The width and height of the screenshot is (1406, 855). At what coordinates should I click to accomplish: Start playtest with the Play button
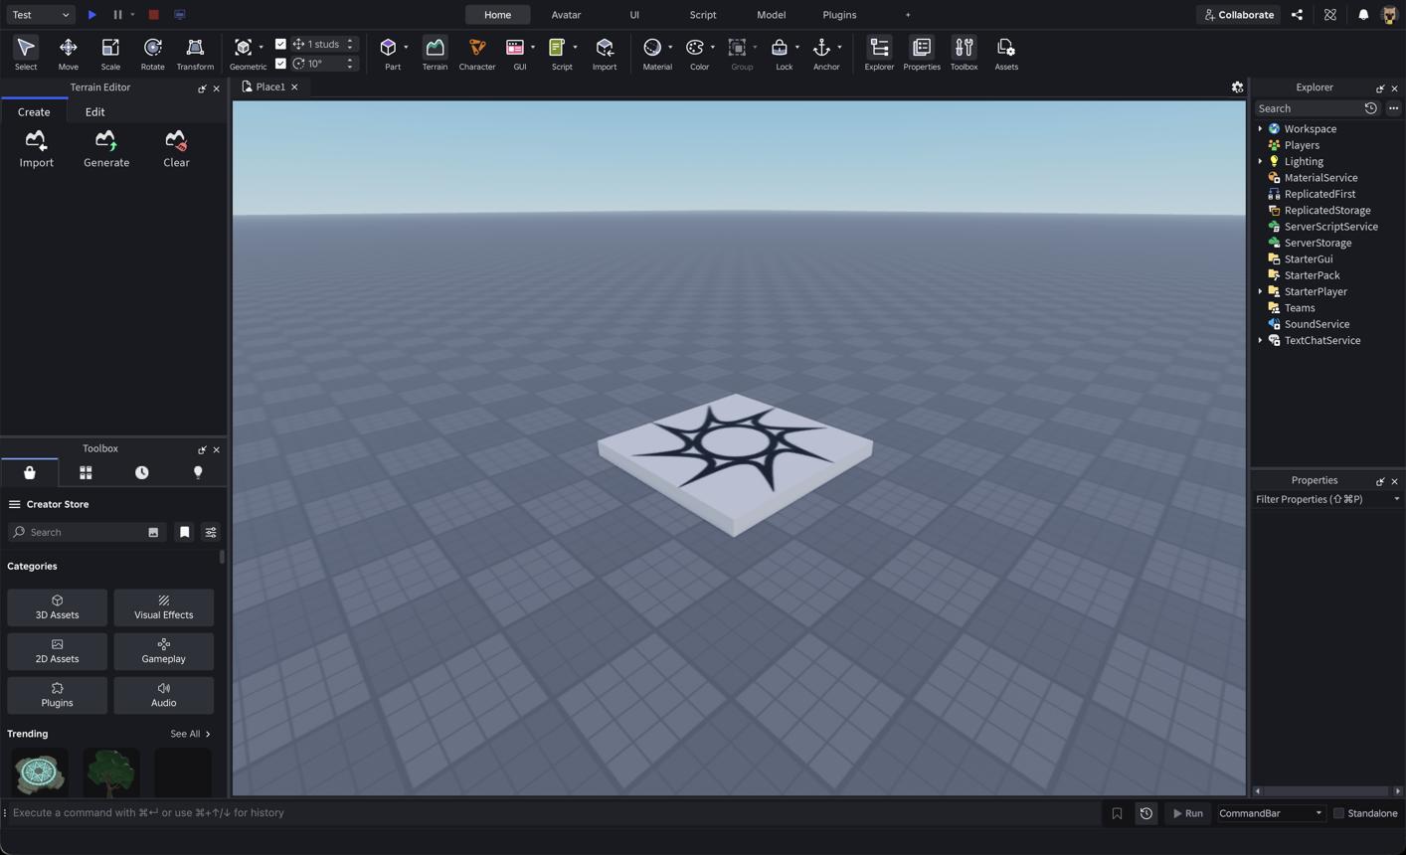tap(91, 15)
